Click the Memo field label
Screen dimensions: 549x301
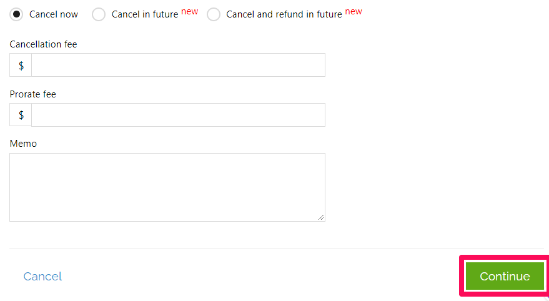[23, 144]
